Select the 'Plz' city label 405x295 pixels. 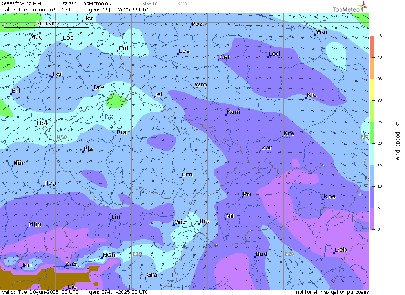[88, 149]
